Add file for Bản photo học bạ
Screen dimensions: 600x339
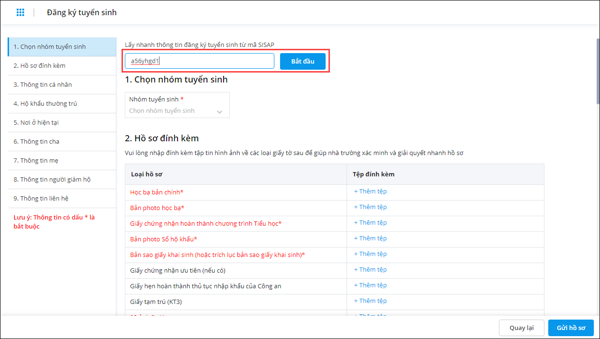[370, 207]
